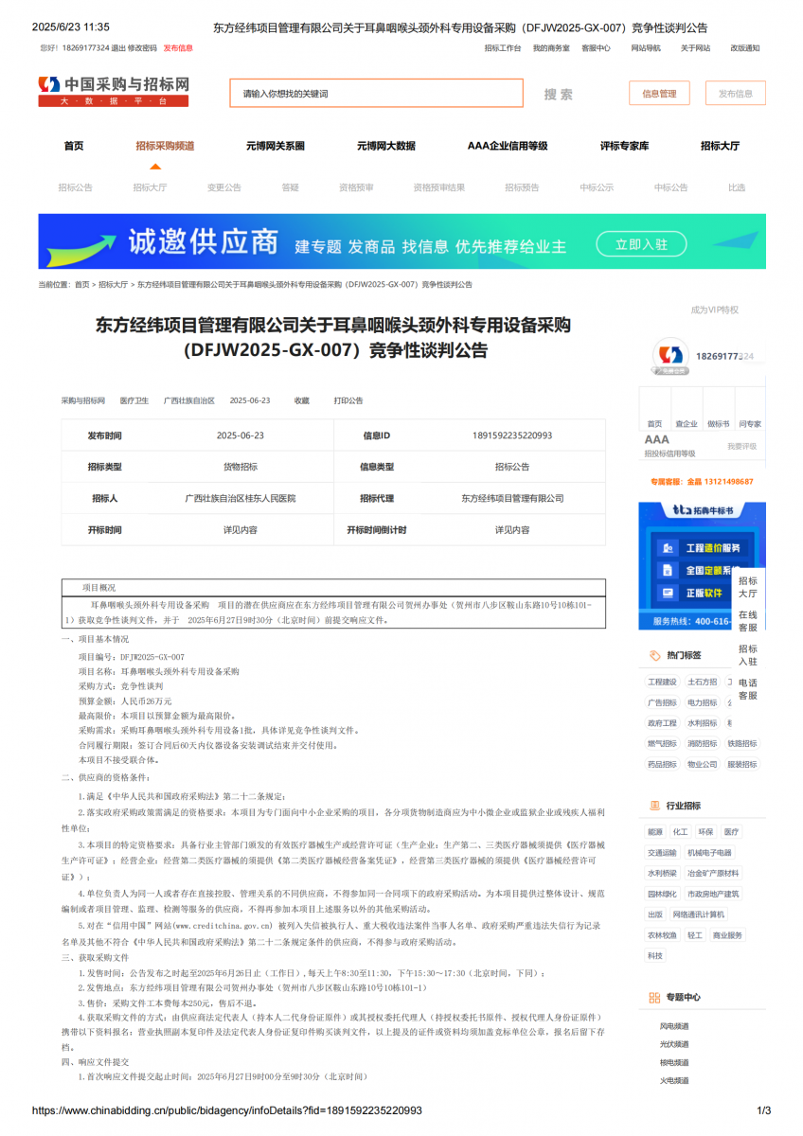Open the 光伏频道 topic link
The image size is (803, 1136).
[x=674, y=1044]
